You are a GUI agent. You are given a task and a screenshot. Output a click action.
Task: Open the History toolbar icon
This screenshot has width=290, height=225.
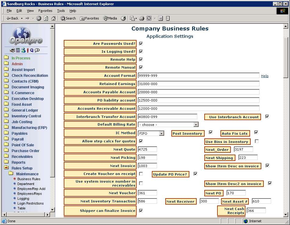click(x=123, y=18)
